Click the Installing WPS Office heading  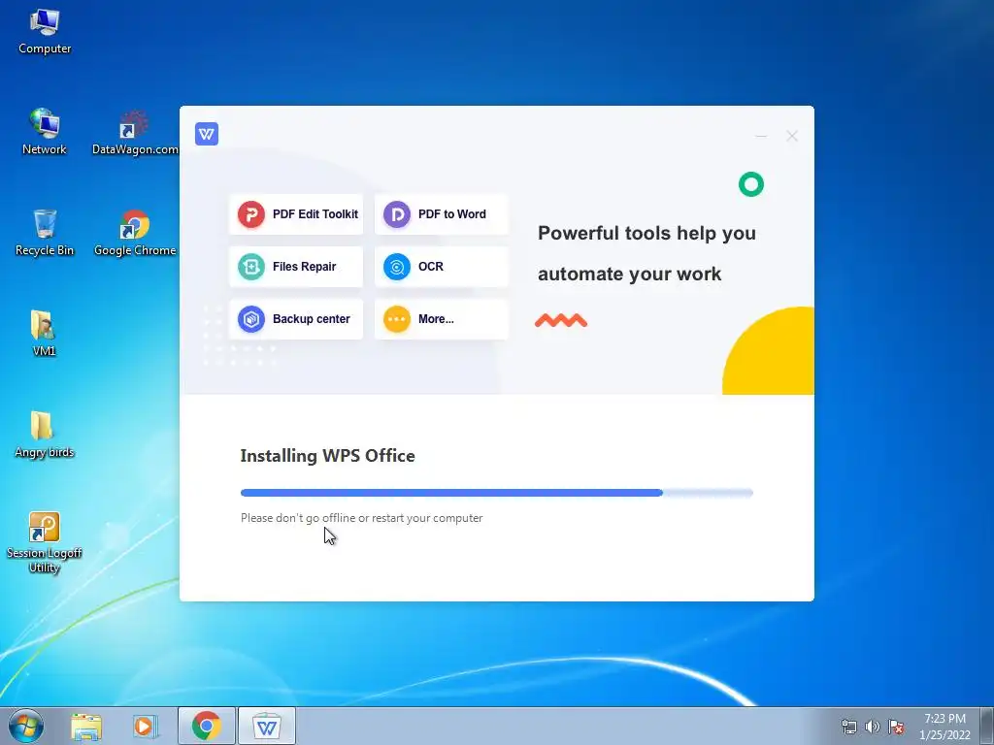(328, 456)
